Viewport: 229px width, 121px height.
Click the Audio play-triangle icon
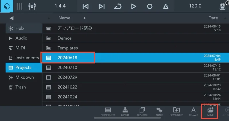(11, 38)
